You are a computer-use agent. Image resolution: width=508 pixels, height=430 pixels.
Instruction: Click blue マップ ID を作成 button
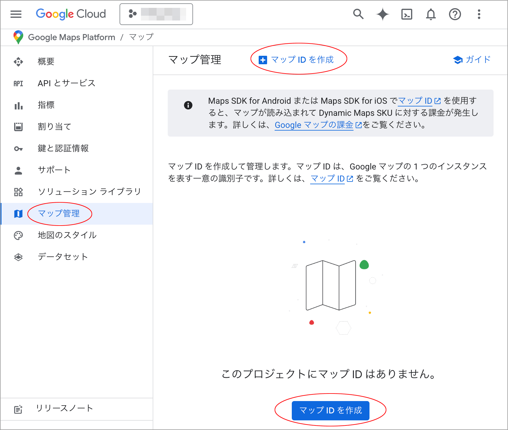(331, 410)
